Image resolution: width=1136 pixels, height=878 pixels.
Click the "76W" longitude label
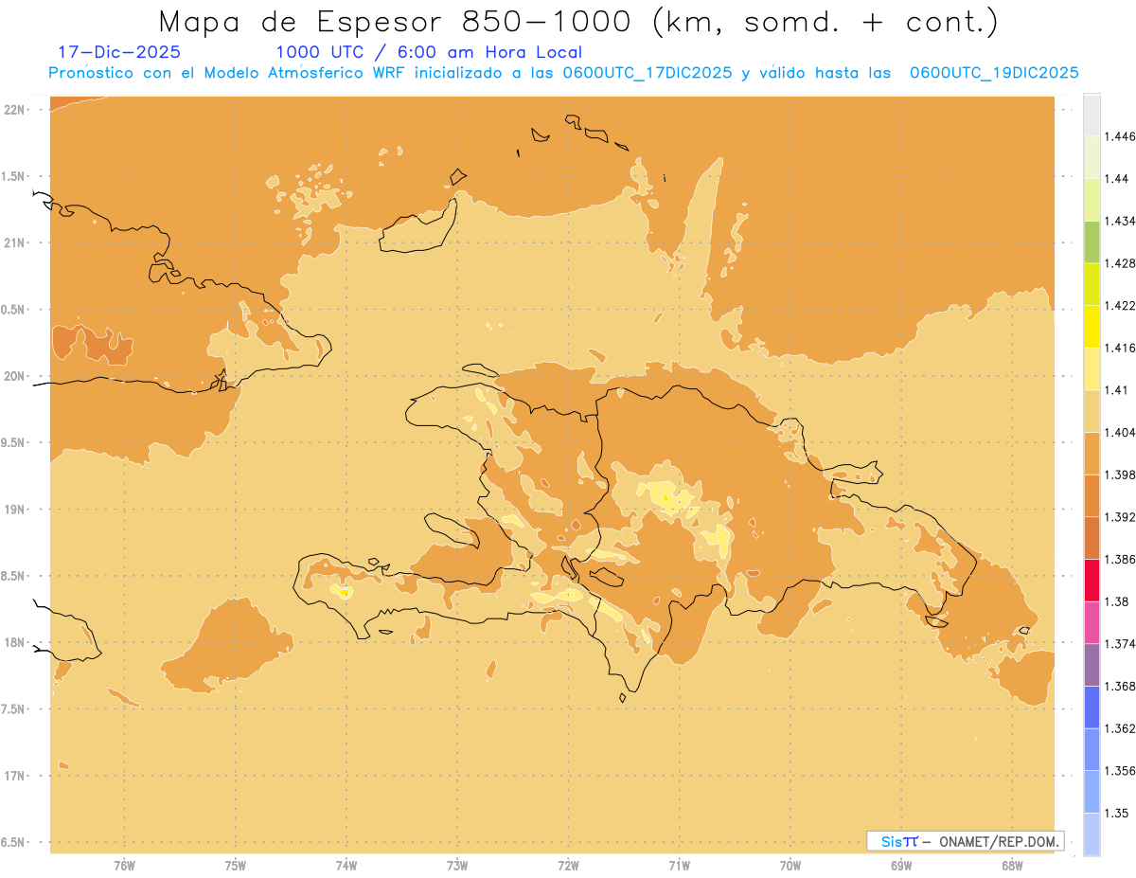coord(124,866)
